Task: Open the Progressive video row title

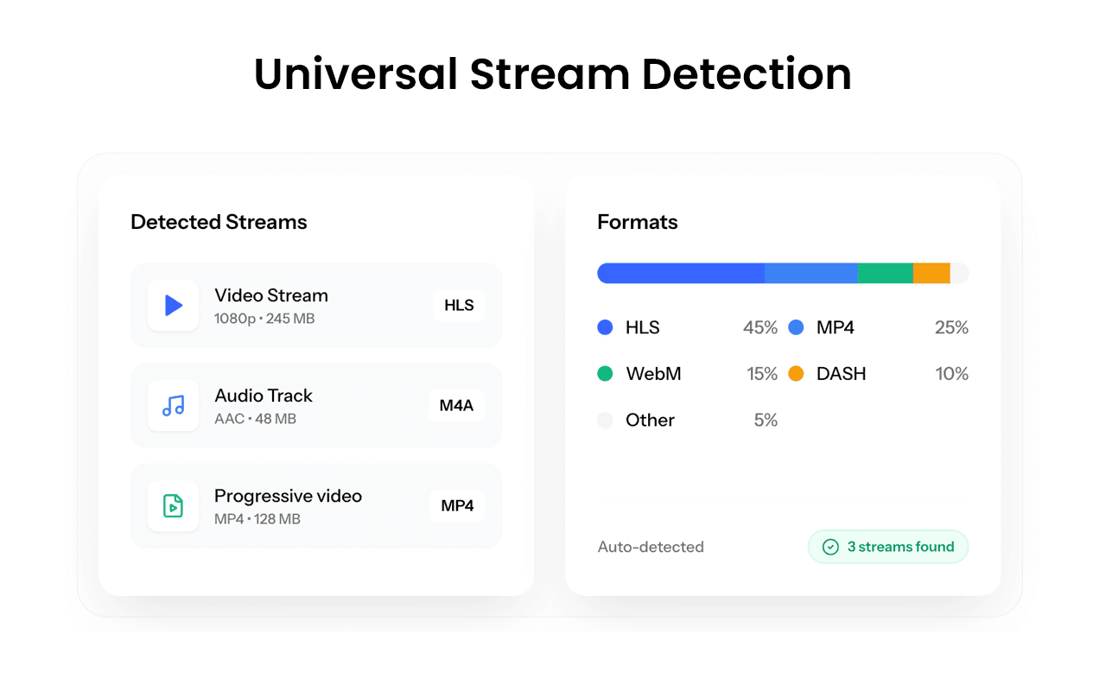Action: pos(288,496)
